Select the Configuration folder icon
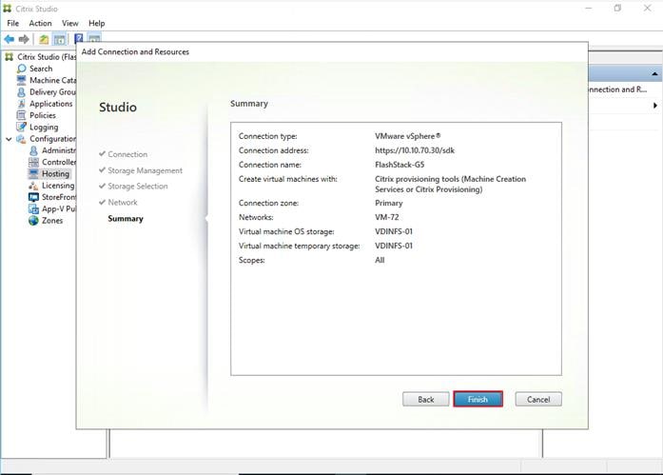Viewport: 663px width, 475px height. pos(21,139)
